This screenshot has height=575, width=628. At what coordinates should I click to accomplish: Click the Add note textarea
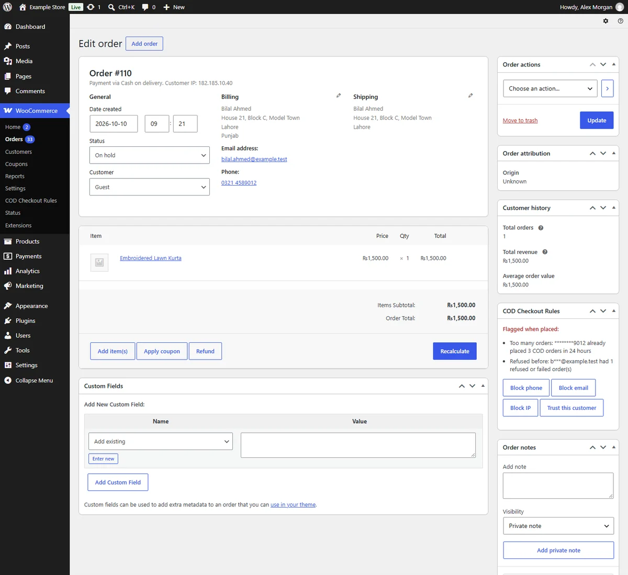558,486
